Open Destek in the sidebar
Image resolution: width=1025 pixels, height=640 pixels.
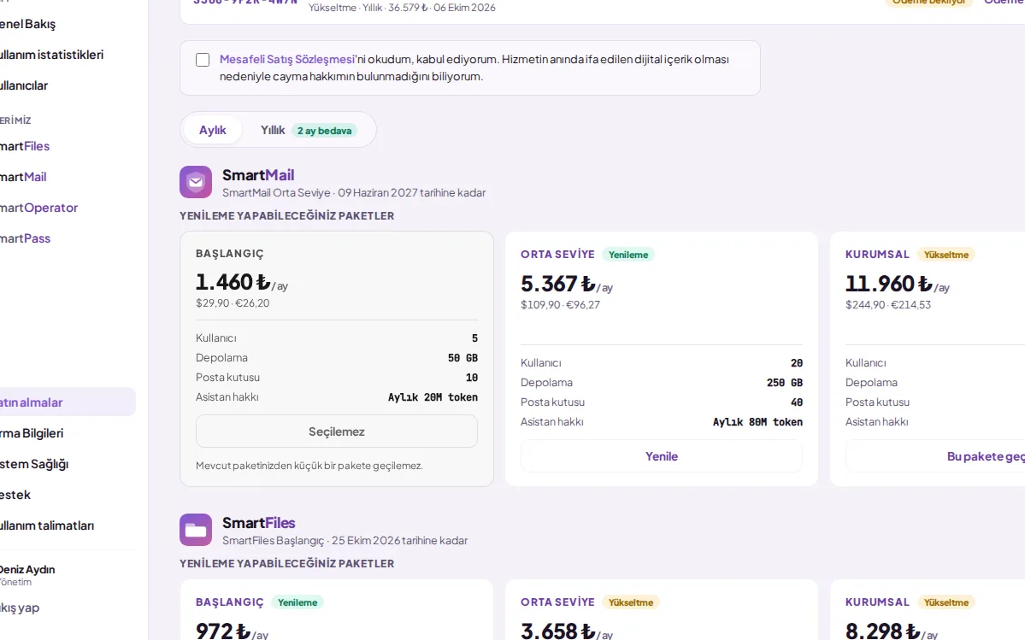(15, 495)
